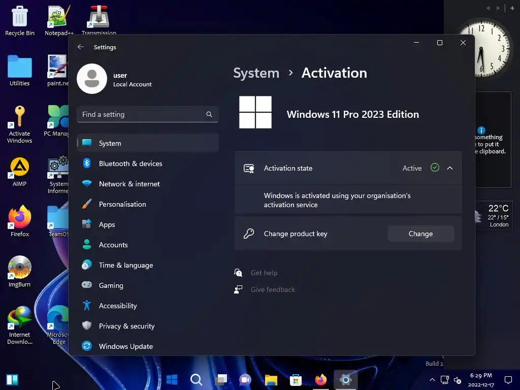Click the Get help icon
The image size is (520, 390).
238,273
